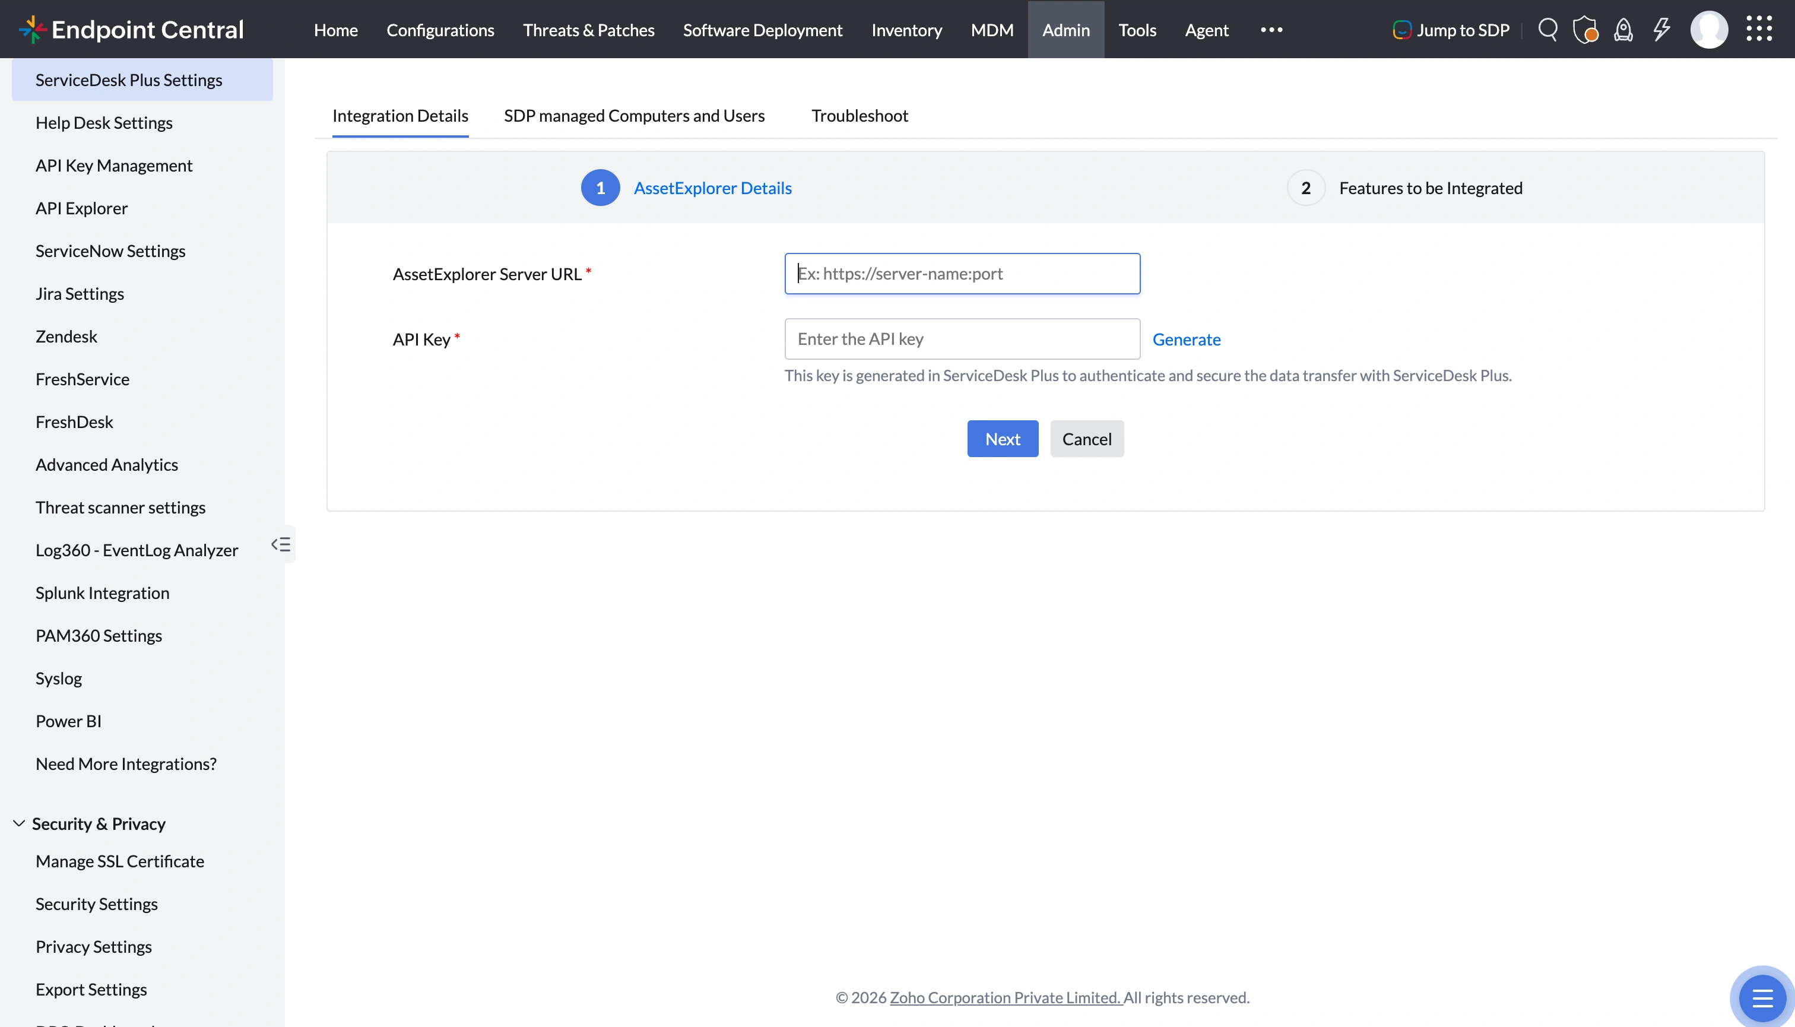Open Software Deployment menu

[762, 30]
